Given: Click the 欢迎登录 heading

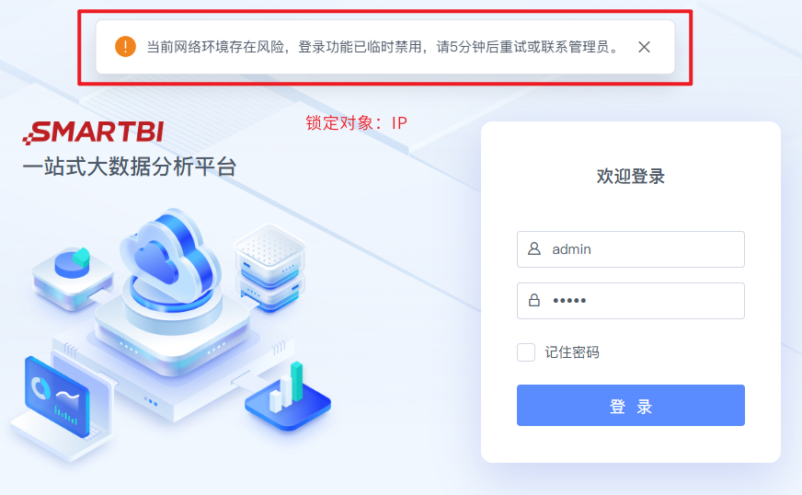Looking at the screenshot, I should pyautogui.click(x=631, y=176).
